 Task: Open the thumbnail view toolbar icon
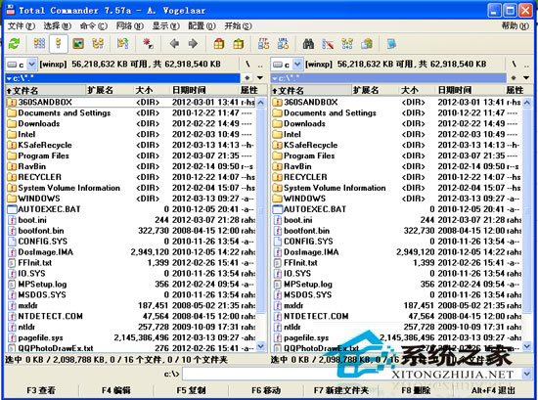[x=78, y=44]
